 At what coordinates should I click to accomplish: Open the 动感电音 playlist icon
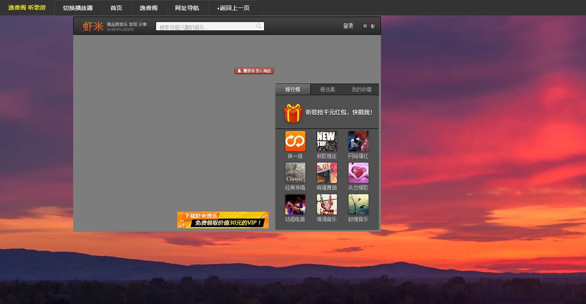coord(295,204)
